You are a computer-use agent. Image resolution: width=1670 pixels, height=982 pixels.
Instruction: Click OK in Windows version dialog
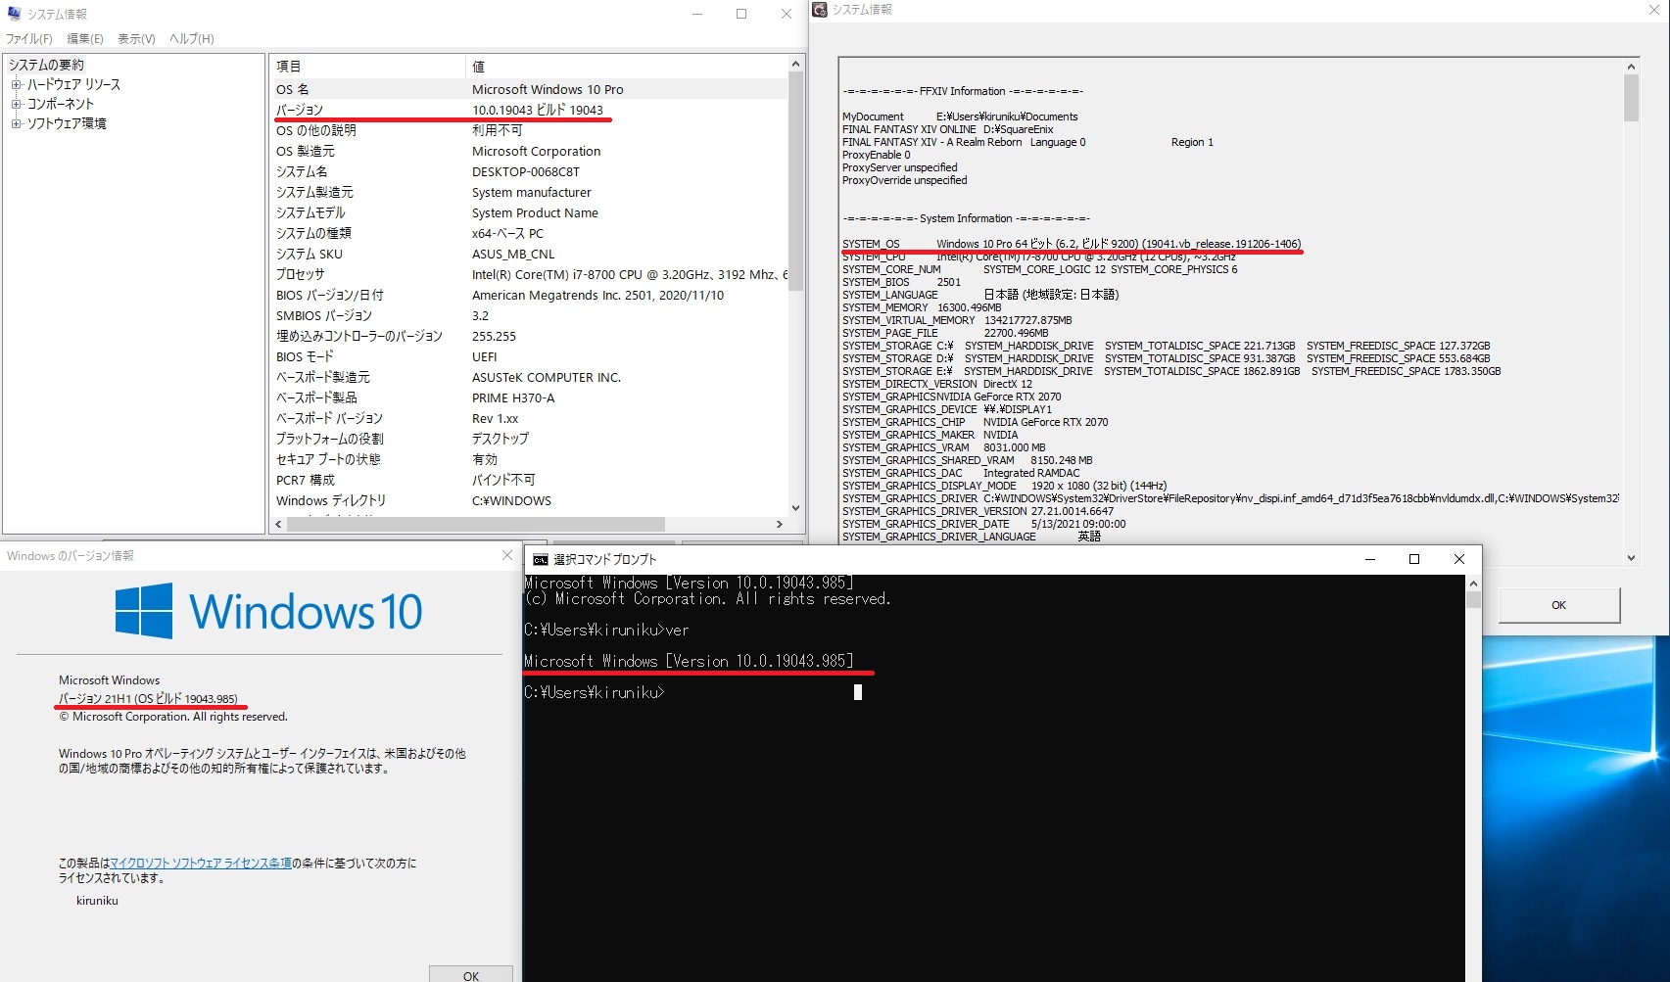click(x=471, y=975)
